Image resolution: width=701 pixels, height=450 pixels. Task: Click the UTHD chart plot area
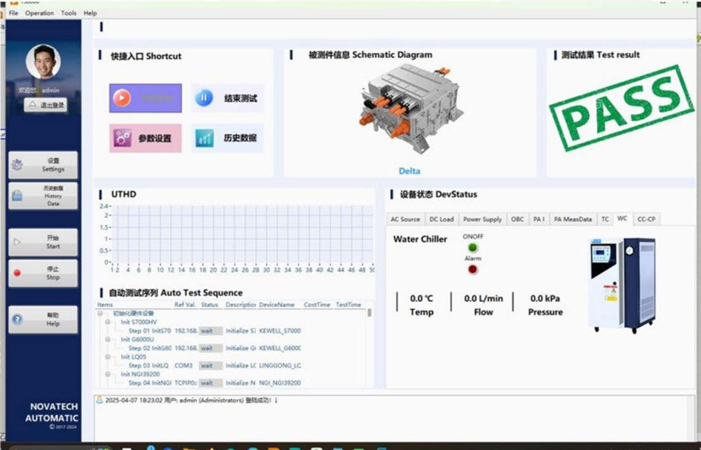[242, 234]
